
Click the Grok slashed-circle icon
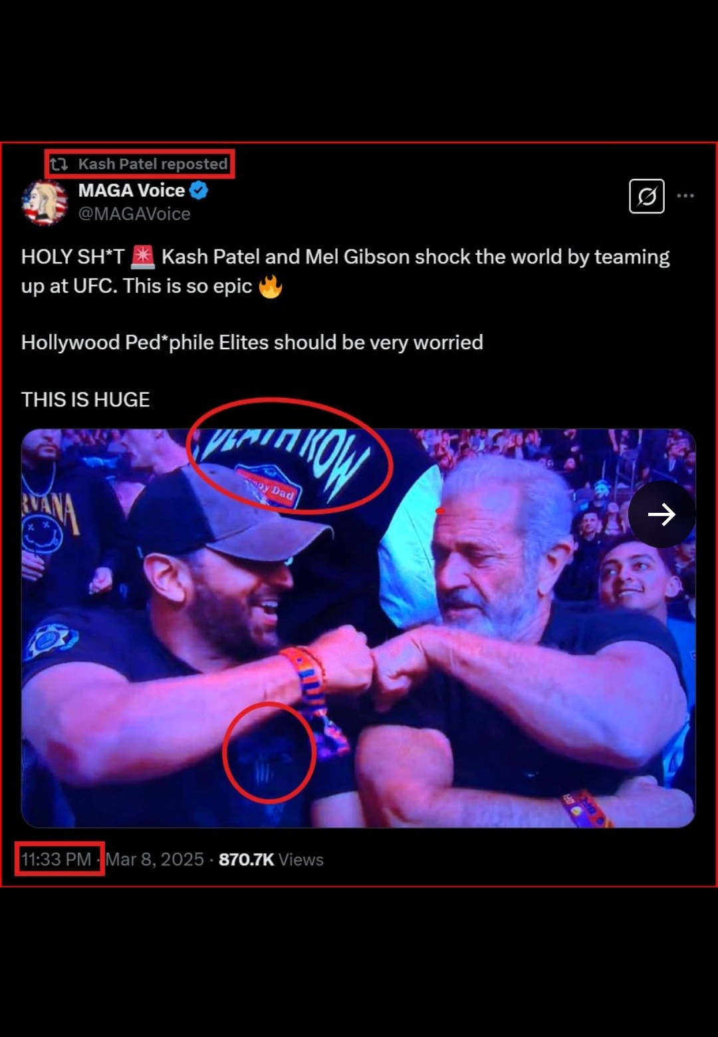[x=647, y=196]
